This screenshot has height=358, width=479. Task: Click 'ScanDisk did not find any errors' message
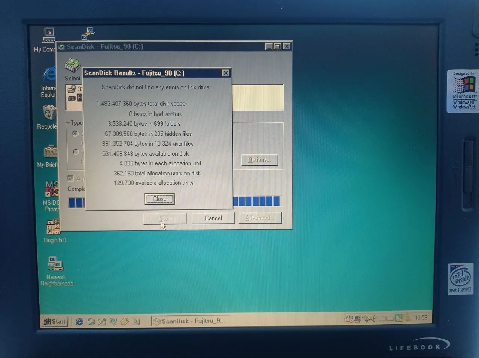(156, 87)
